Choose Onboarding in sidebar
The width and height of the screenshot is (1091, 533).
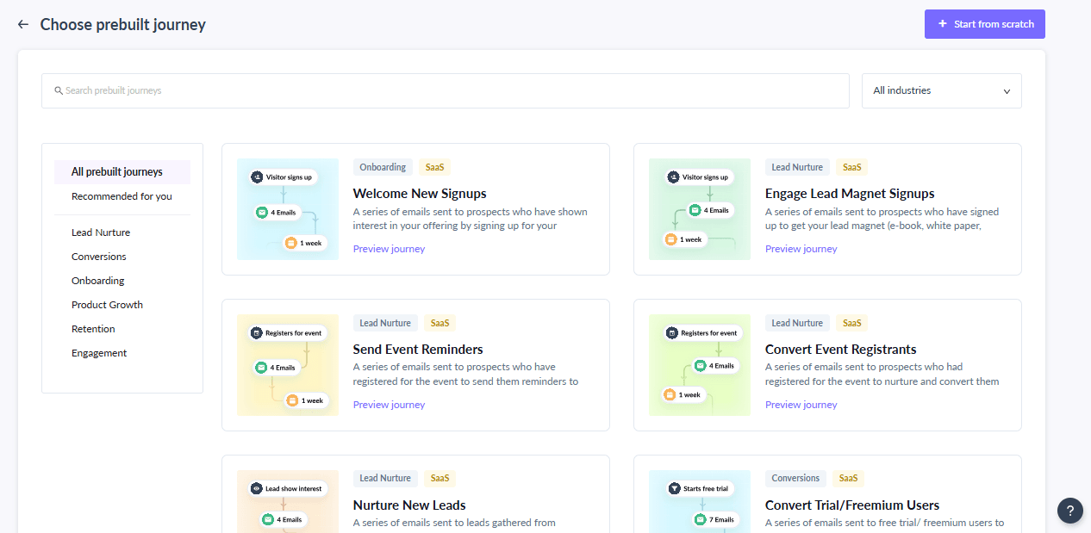tap(98, 281)
